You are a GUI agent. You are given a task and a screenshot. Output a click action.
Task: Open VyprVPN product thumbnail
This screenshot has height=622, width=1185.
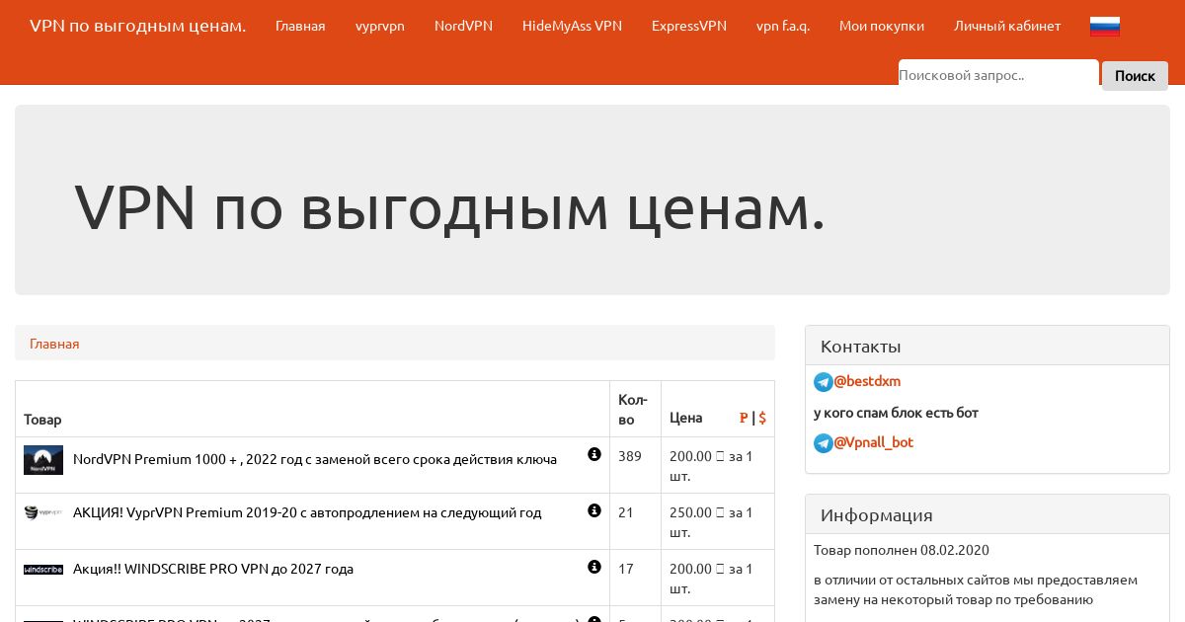[x=43, y=512]
